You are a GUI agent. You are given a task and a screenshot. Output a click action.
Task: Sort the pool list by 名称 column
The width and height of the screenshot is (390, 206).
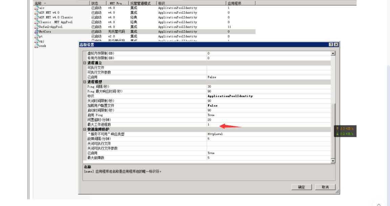pyautogui.click(x=61, y=3)
